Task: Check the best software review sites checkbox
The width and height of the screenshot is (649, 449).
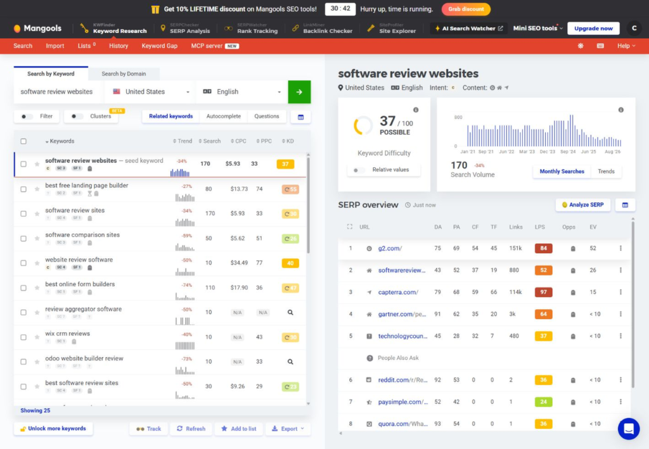Action: coord(23,386)
